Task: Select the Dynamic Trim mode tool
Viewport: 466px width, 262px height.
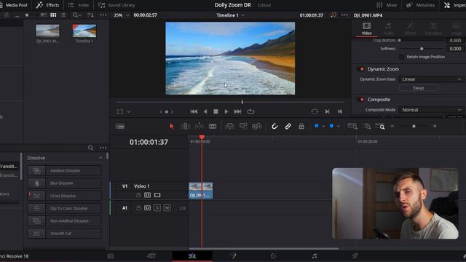Action: 199,126
